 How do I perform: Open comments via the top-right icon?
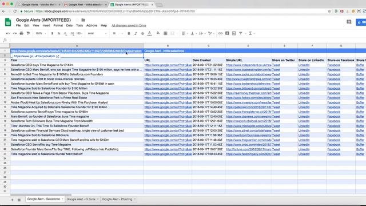[349, 22]
